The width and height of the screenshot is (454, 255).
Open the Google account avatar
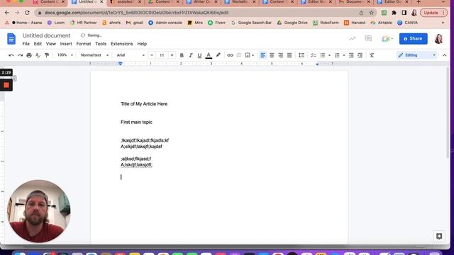(x=439, y=39)
